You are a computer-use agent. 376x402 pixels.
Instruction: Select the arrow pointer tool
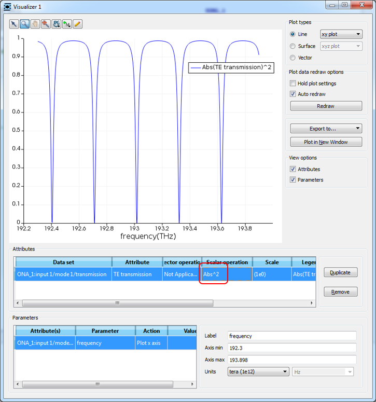14,24
